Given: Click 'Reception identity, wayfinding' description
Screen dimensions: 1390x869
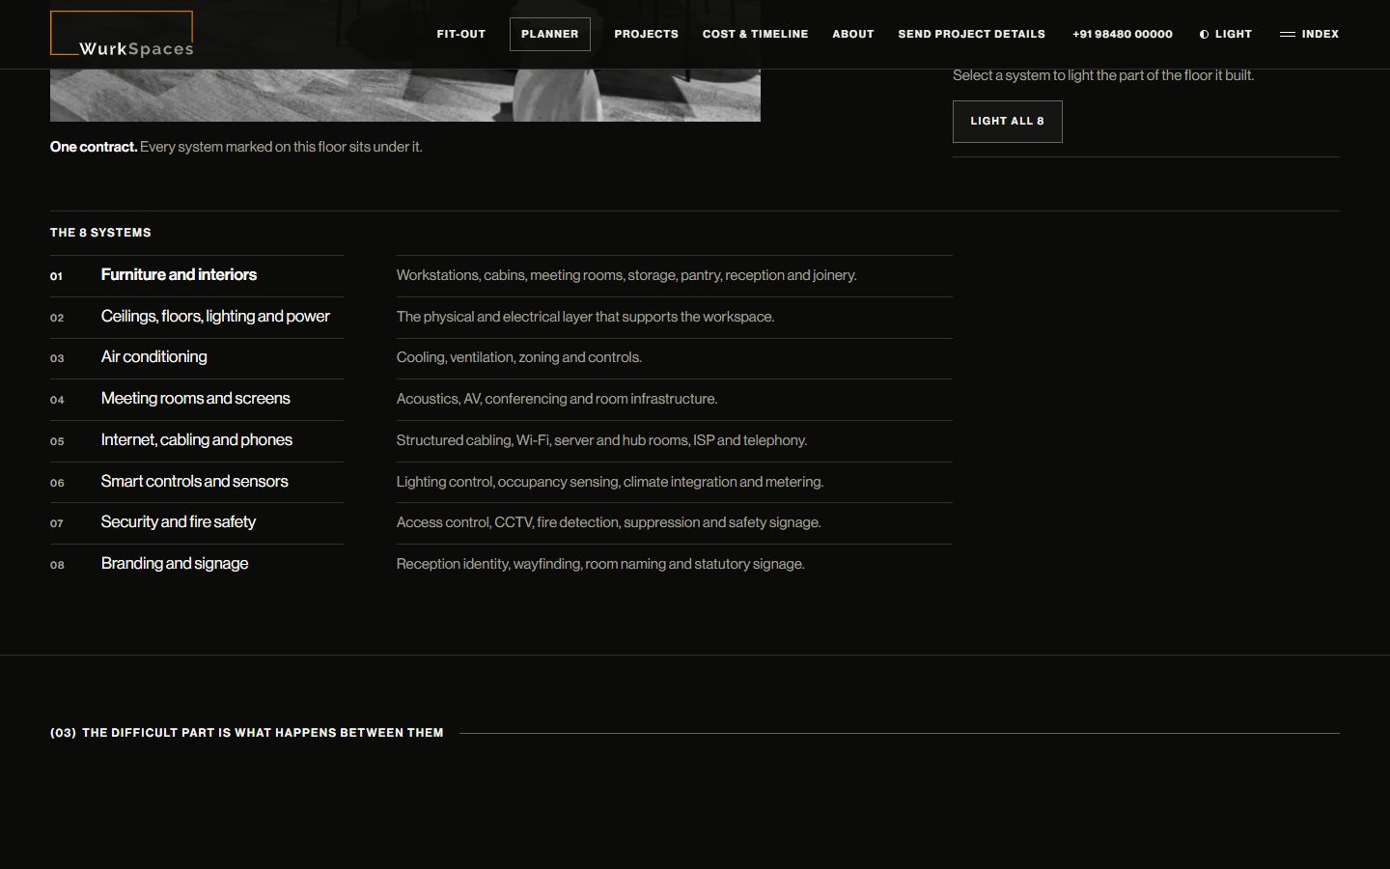Looking at the screenshot, I should point(600,564).
